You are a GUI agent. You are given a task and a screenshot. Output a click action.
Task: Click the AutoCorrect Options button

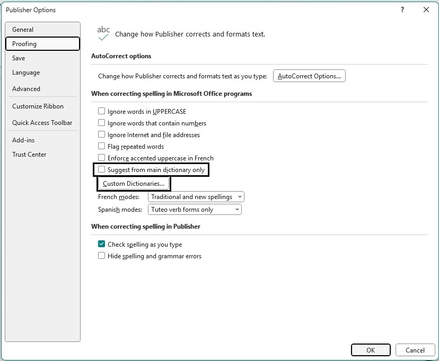(309, 76)
